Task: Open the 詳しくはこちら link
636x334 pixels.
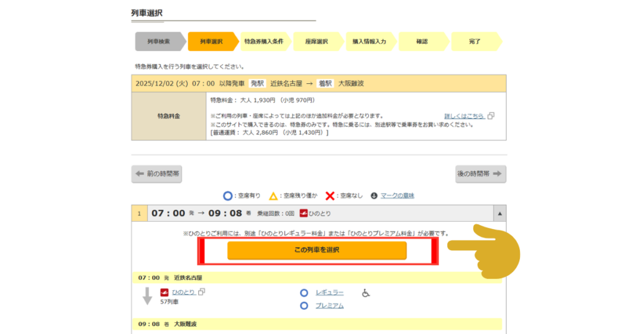Action: click(465, 116)
